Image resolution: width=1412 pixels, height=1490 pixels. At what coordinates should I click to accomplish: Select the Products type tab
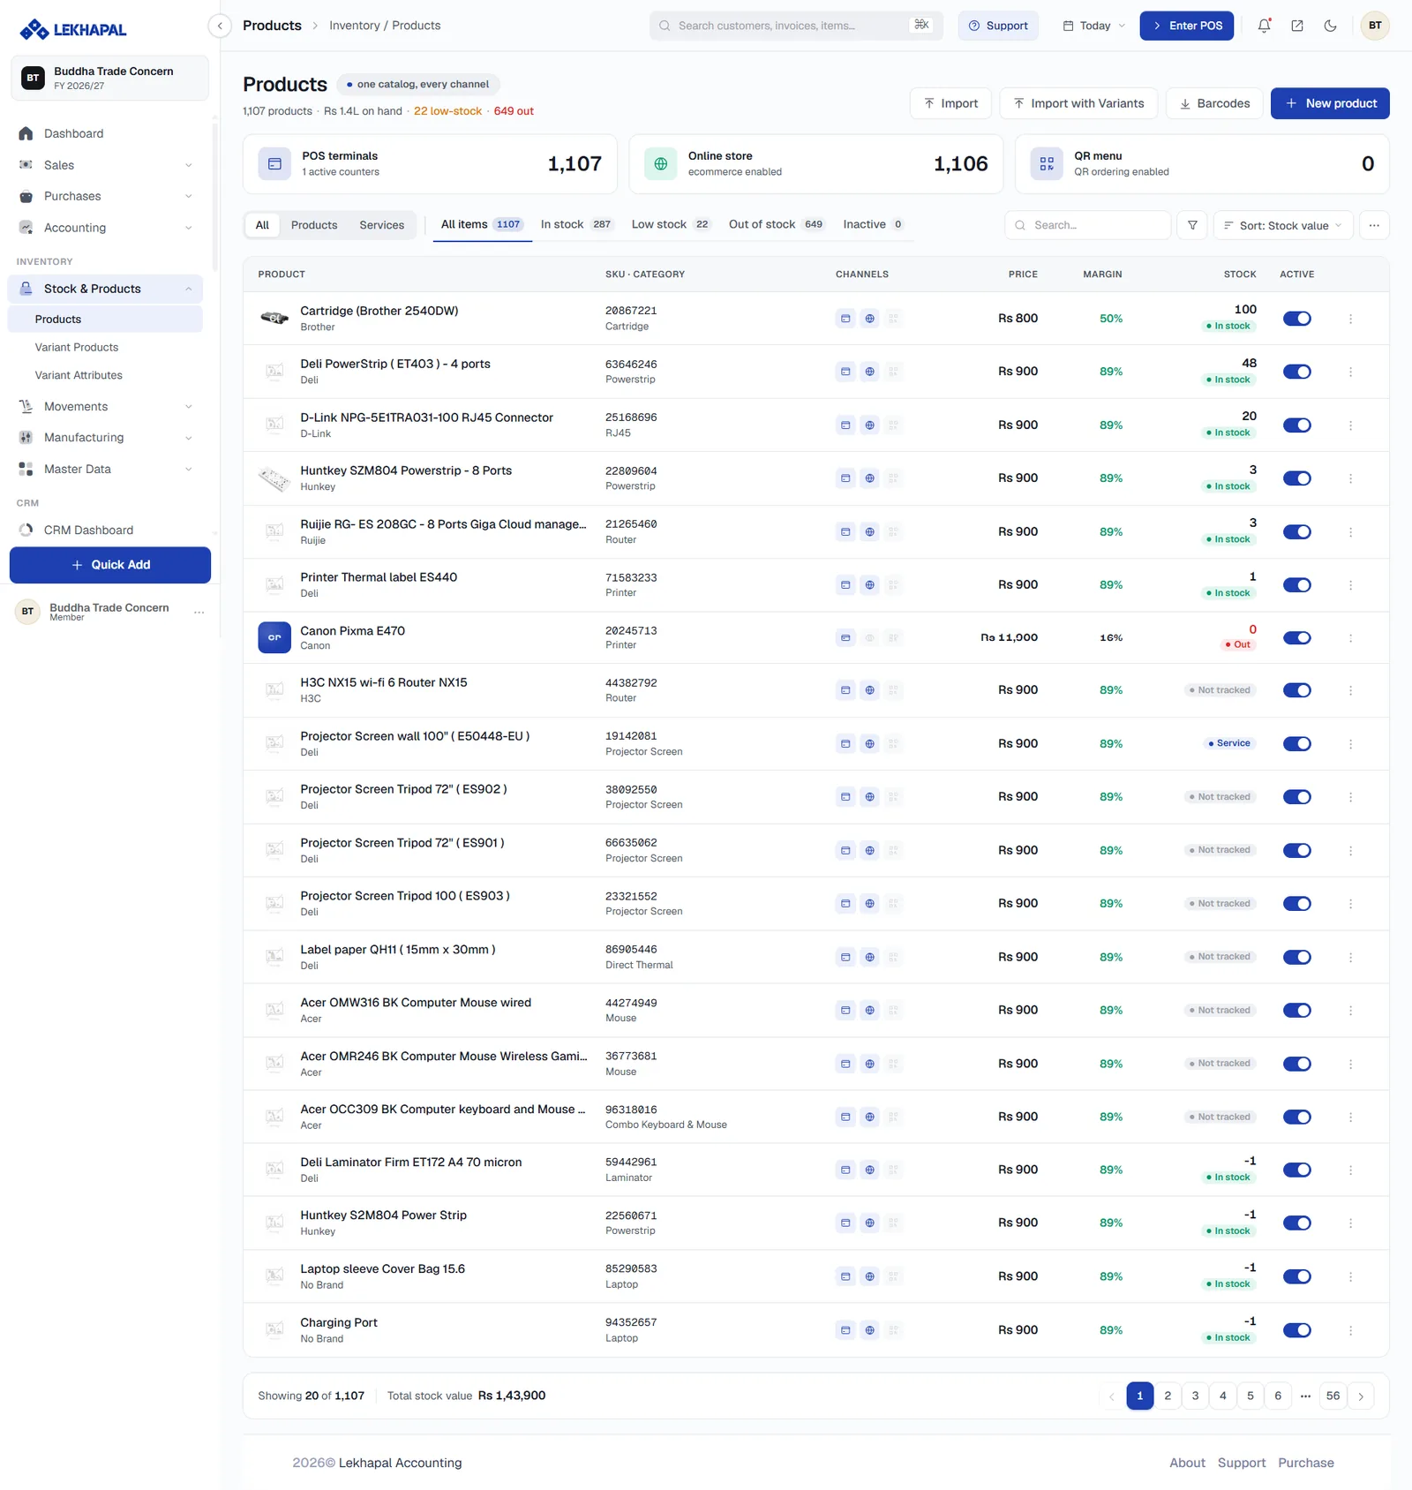click(x=314, y=225)
